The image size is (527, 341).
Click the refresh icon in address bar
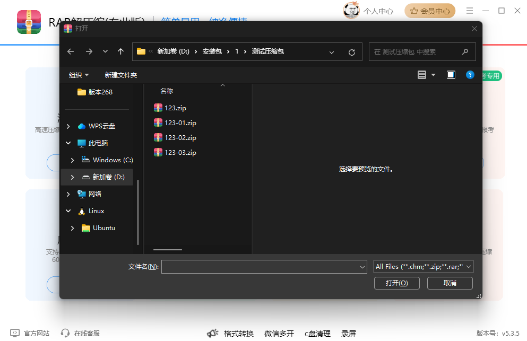pos(351,51)
